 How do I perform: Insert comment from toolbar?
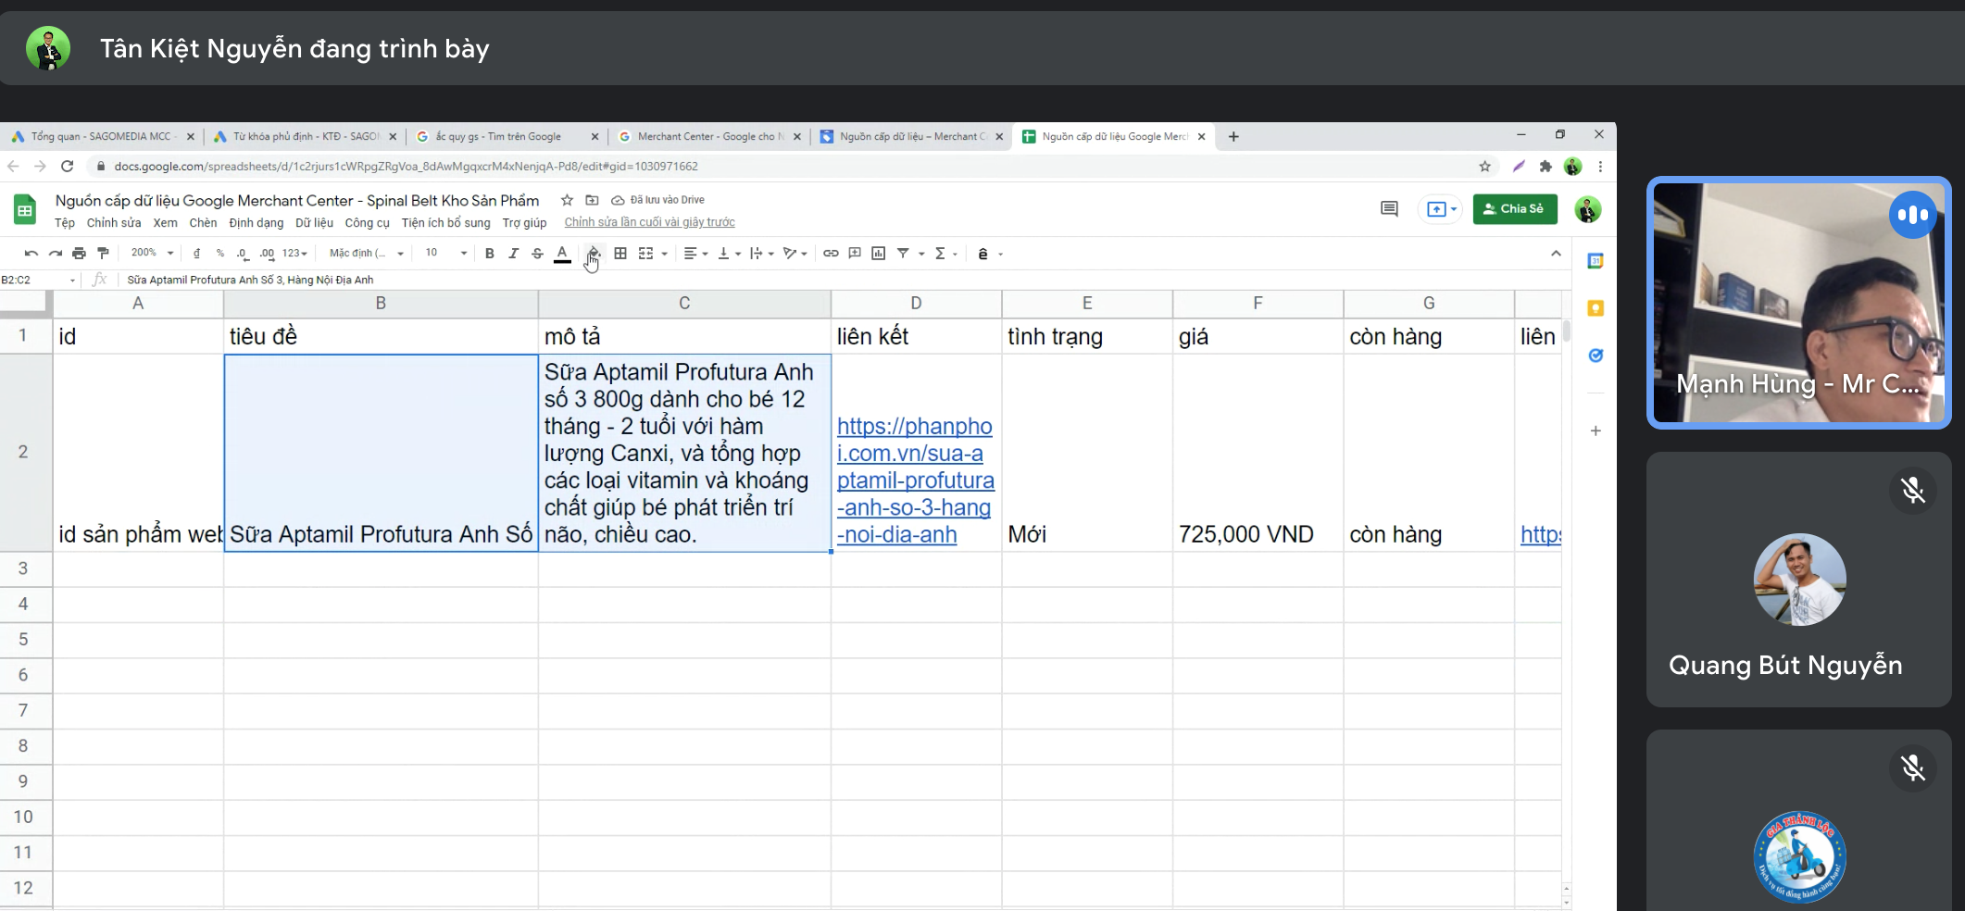(x=855, y=254)
